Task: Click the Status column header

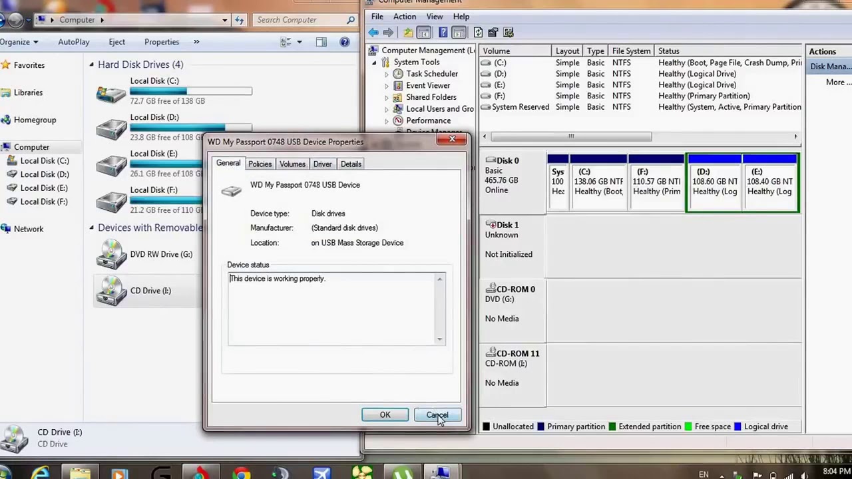Action: point(728,51)
